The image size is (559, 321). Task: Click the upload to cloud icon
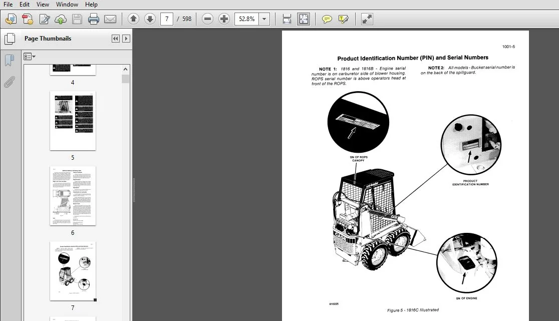tap(61, 19)
